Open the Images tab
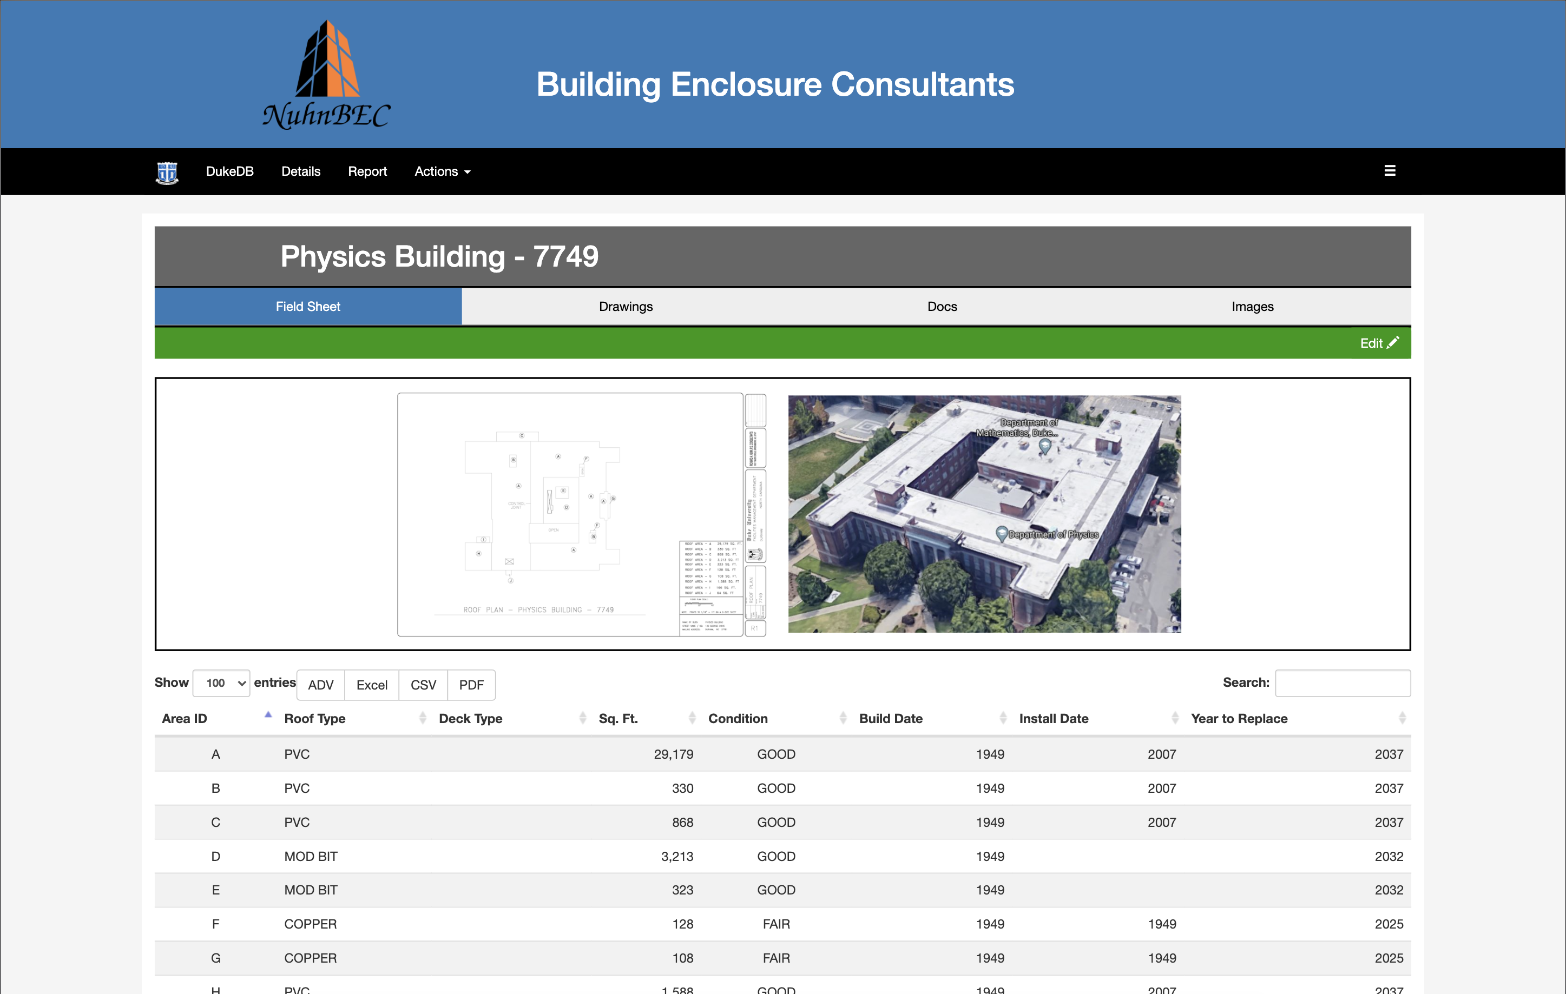1566x994 pixels. [x=1252, y=307]
